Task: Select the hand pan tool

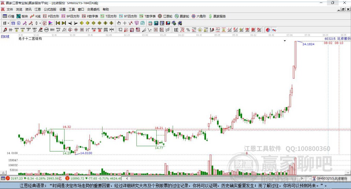Action: click(119, 23)
